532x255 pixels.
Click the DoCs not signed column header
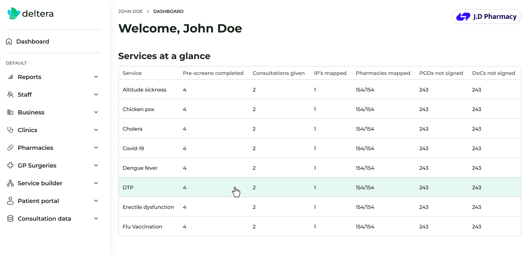pos(494,73)
